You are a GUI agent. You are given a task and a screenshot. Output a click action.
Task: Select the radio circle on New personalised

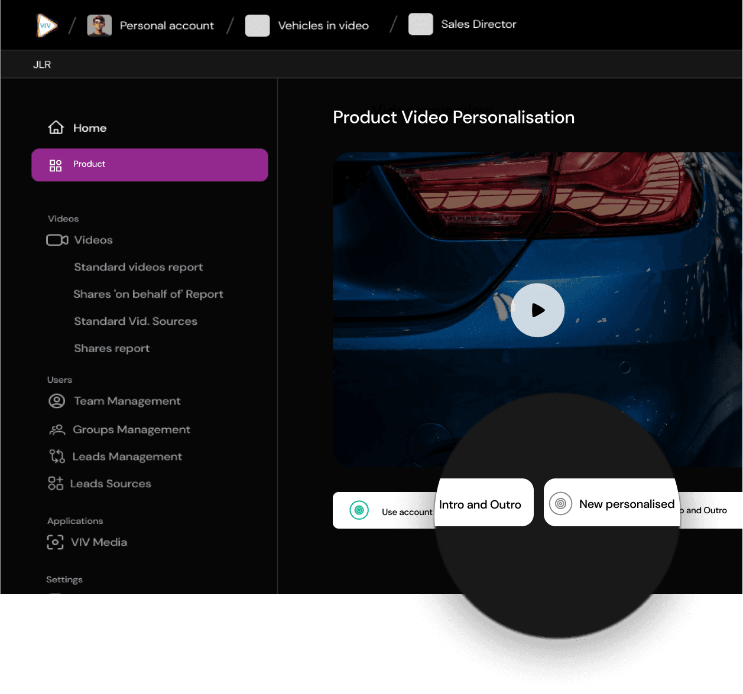pos(560,504)
